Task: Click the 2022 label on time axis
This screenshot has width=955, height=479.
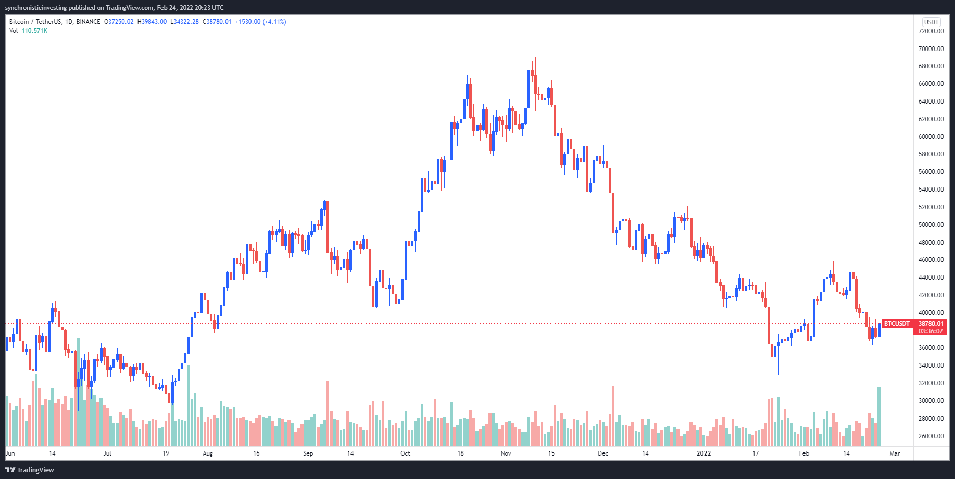Action: click(x=703, y=453)
